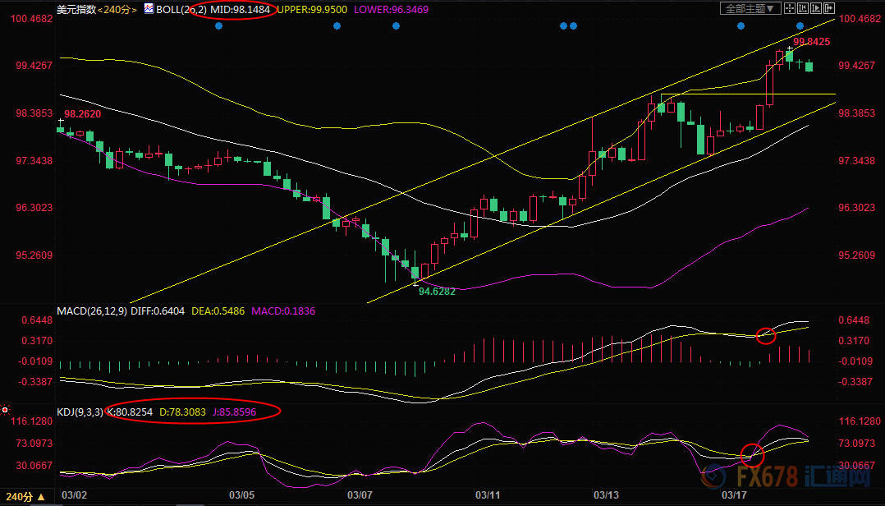
Task: Click the jump-to-start chart icon
Action: click(x=803, y=8)
